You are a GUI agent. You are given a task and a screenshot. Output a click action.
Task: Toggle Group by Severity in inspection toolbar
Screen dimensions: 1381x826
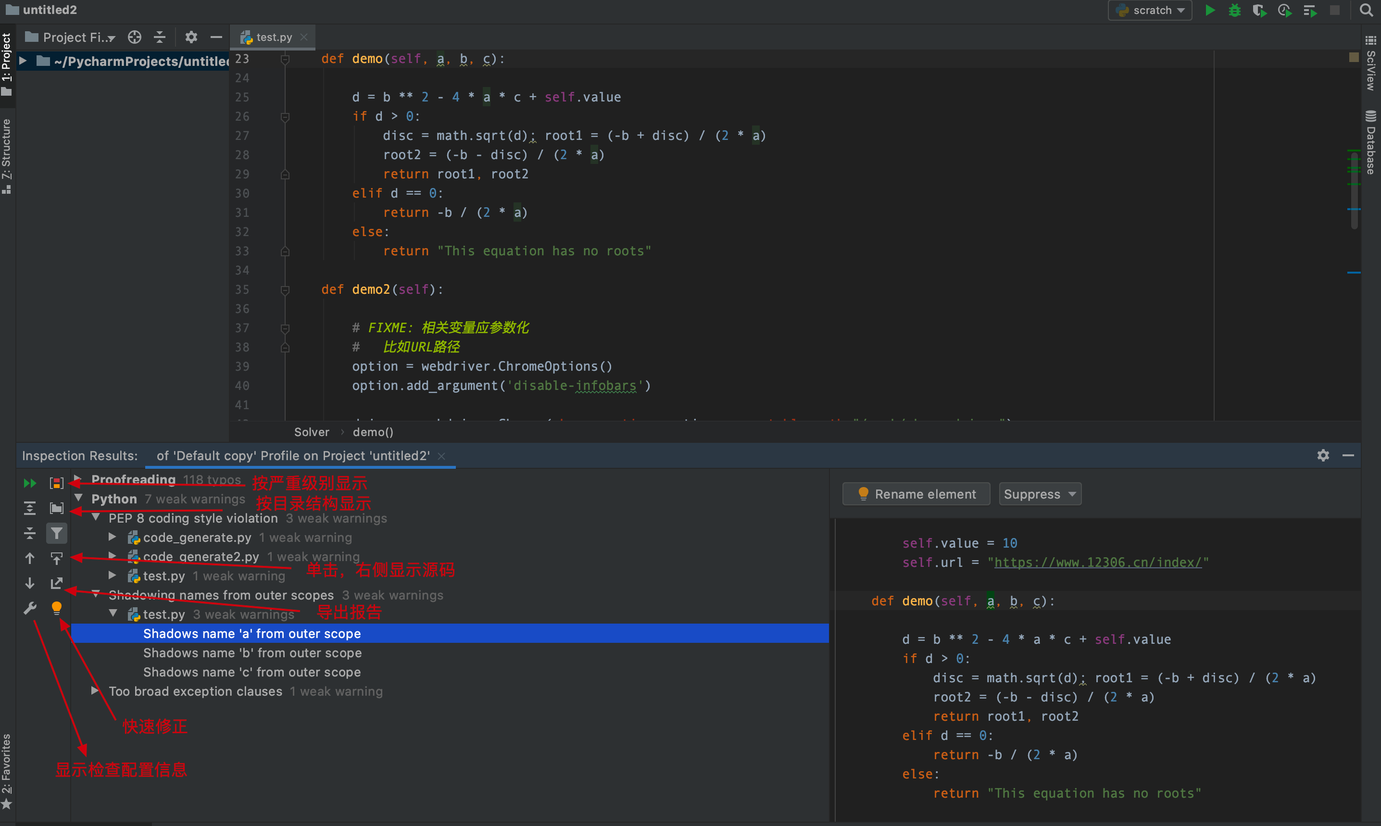pos(56,483)
